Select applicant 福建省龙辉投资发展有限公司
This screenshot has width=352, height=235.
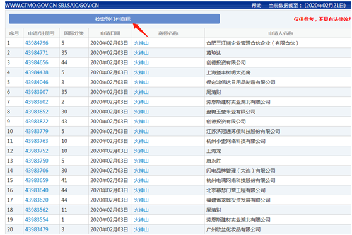pos(238,200)
